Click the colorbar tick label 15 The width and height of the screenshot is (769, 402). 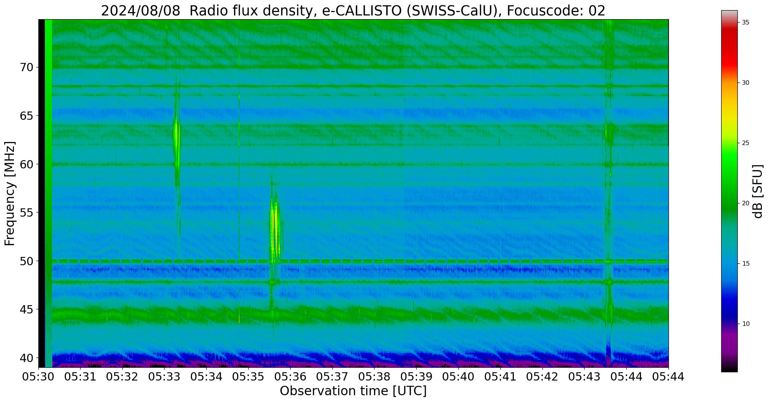(x=745, y=264)
